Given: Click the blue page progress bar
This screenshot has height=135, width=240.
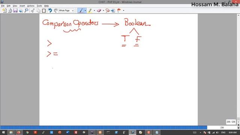Looking at the screenshot, I should [x=103, y=127].
